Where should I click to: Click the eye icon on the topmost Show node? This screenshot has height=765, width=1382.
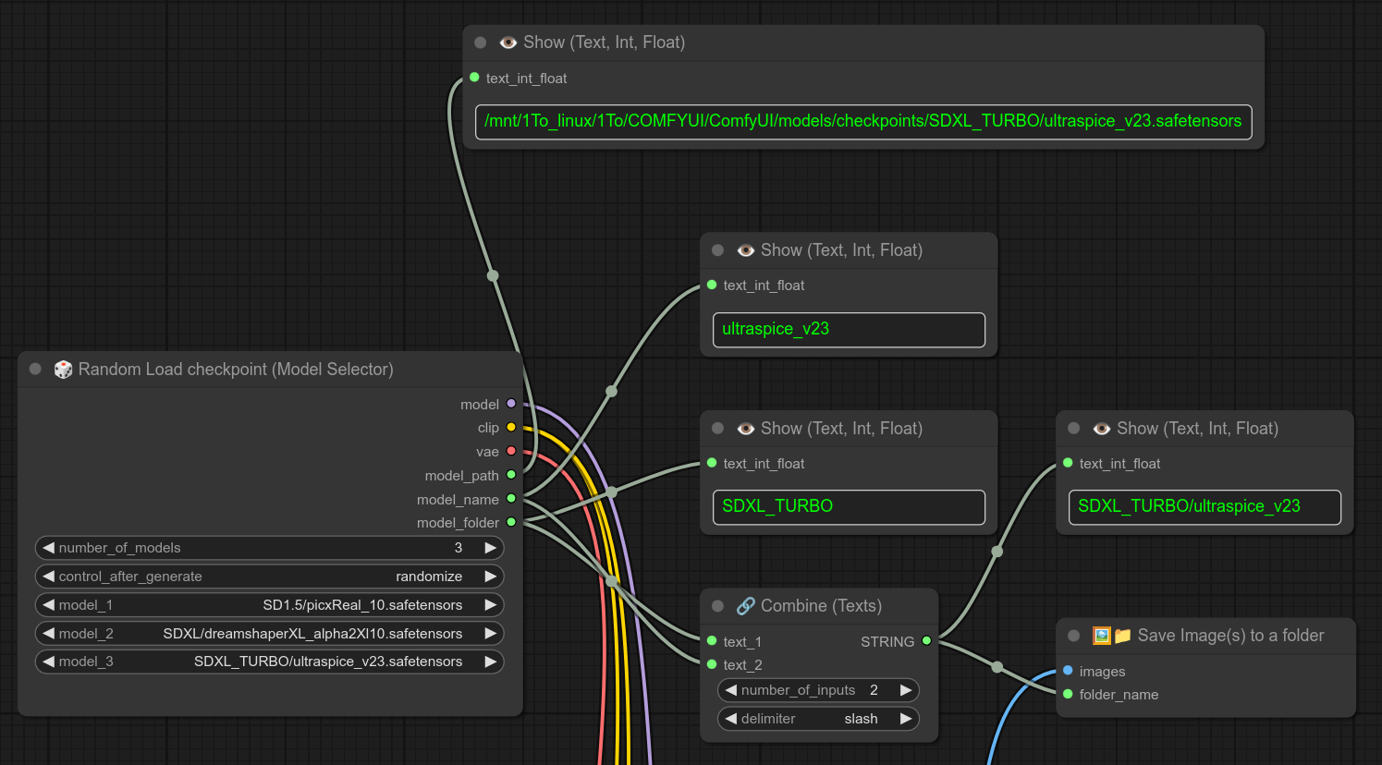tap(508, 42)
